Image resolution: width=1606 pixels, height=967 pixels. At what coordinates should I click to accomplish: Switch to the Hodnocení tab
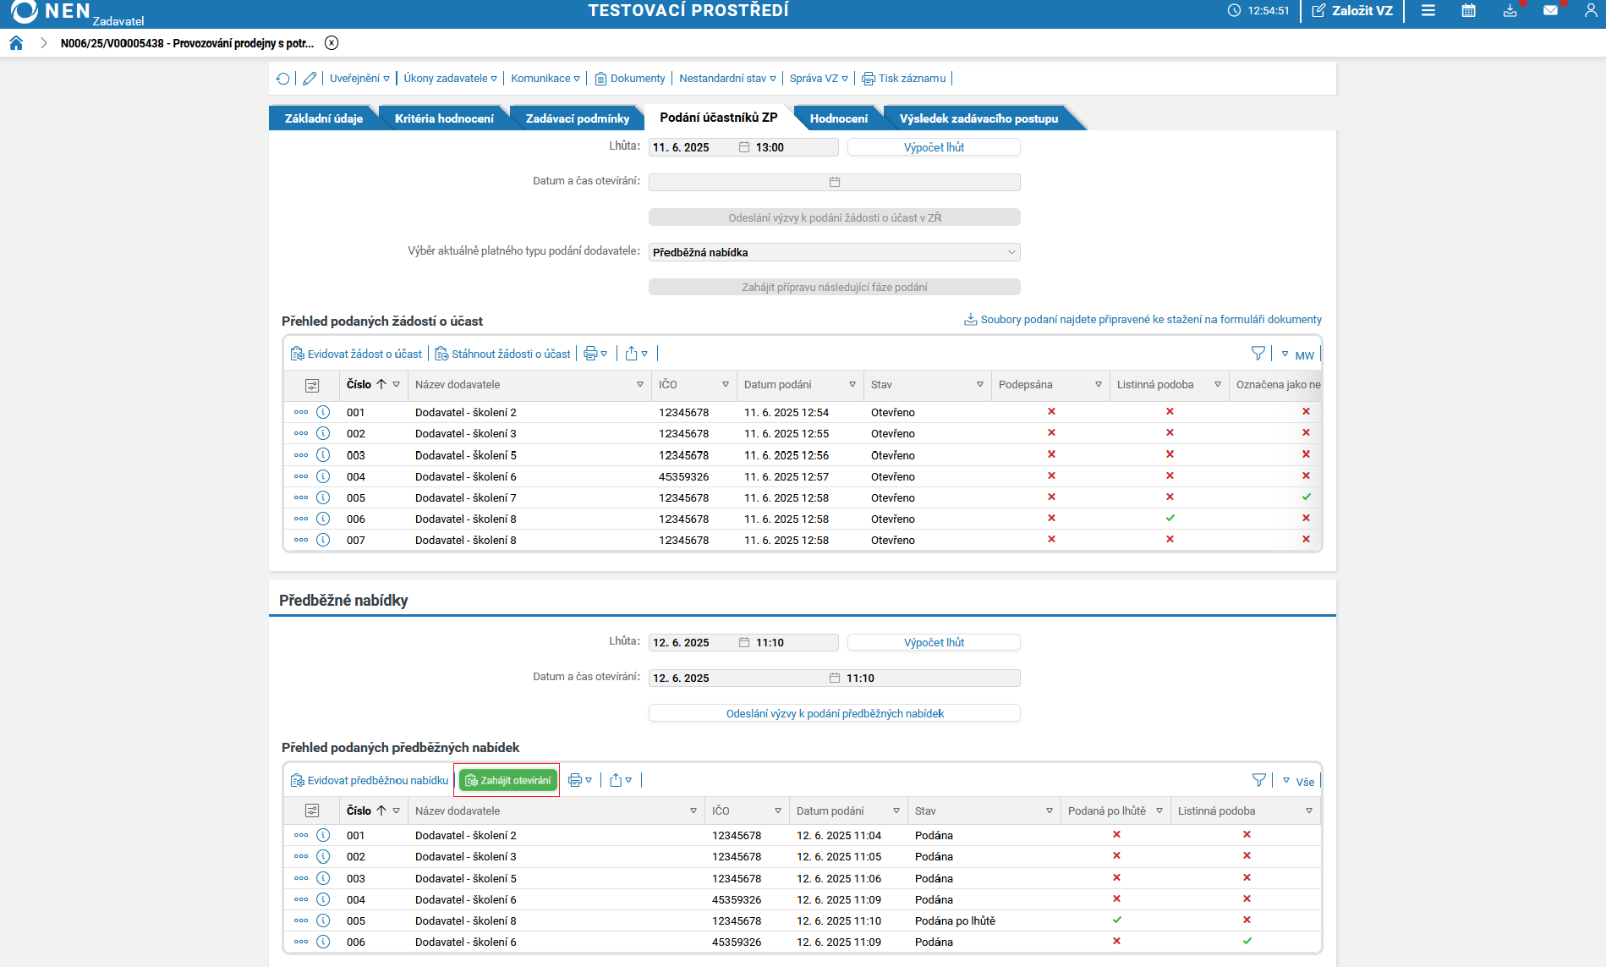pos(838,118)
